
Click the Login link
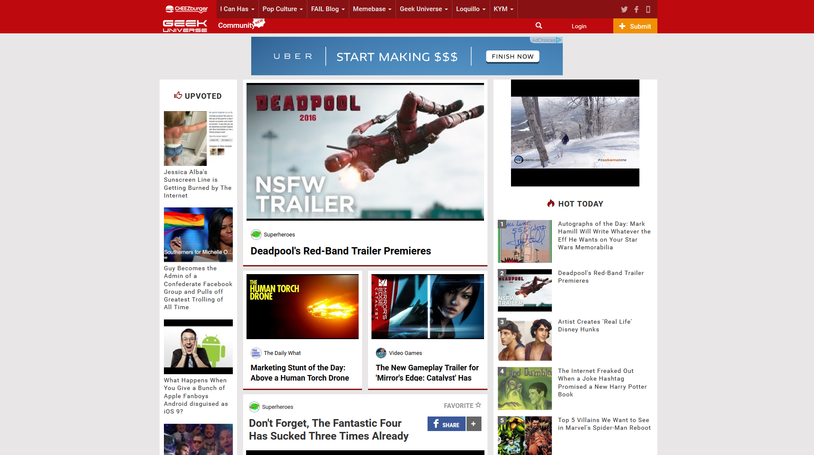(579, 26)
